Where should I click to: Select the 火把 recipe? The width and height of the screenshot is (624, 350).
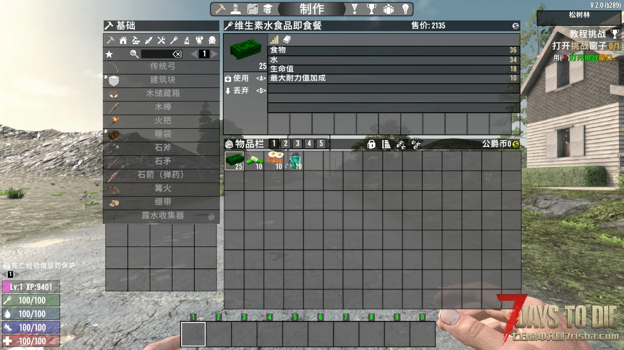(x=161, y=121)
